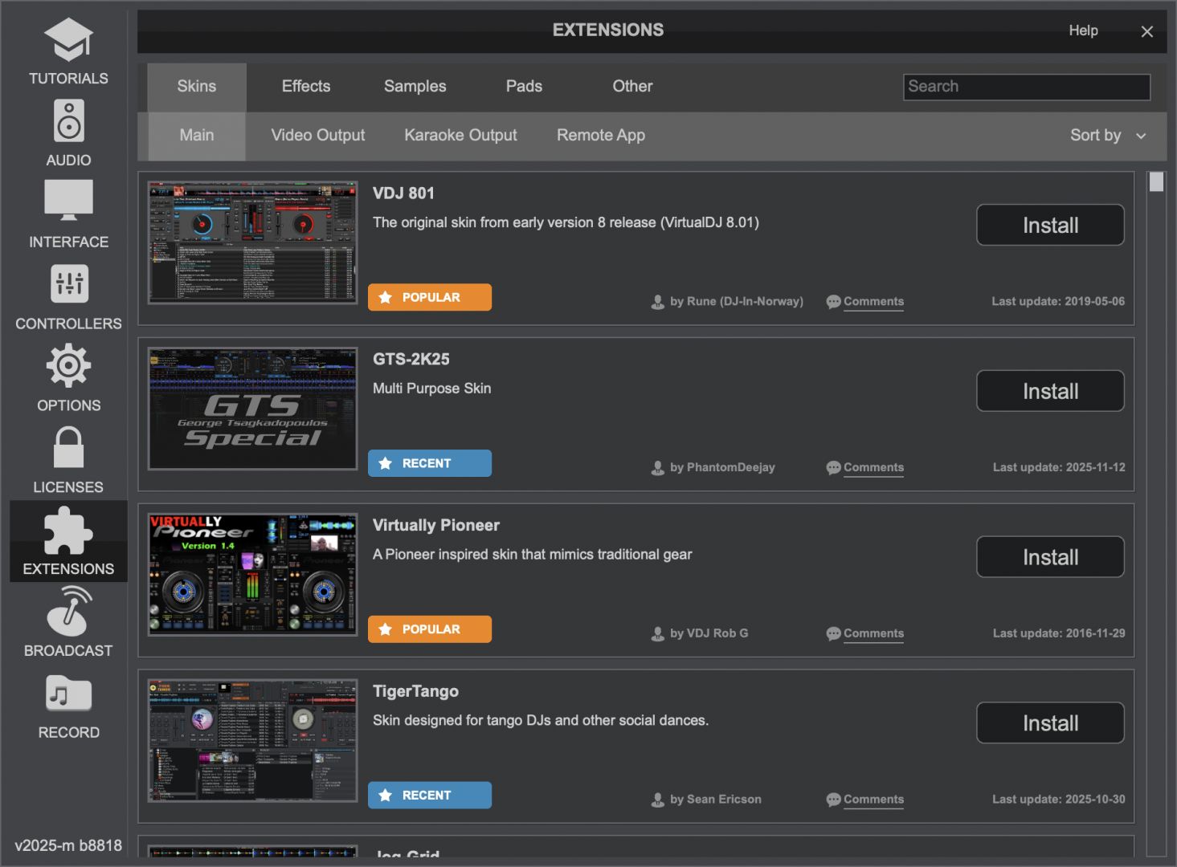Image resolution: width=1177 pixels, height=867 pixels.
Task: Open Comments for GTS-2K25 skin
Action: pyautogui.click(x=873, y=468)
